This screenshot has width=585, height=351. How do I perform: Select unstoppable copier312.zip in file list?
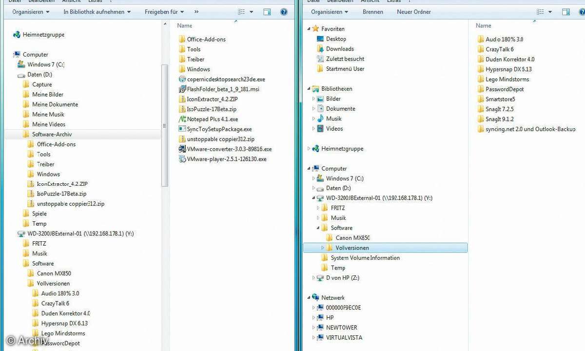pos(216,139)
